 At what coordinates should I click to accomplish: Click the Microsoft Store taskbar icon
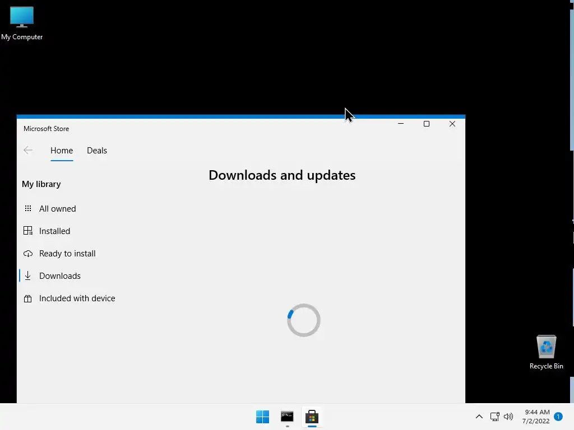[x=312, y=417]
